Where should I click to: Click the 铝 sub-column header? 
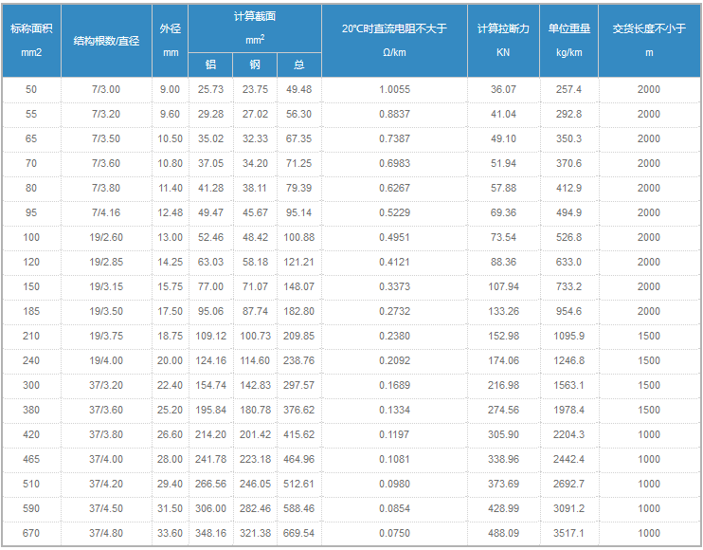tap(210, 65)
